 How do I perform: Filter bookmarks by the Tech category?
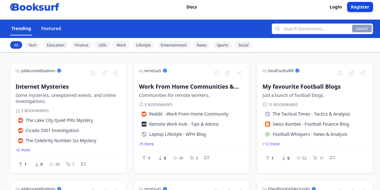[x=32, y=45]
